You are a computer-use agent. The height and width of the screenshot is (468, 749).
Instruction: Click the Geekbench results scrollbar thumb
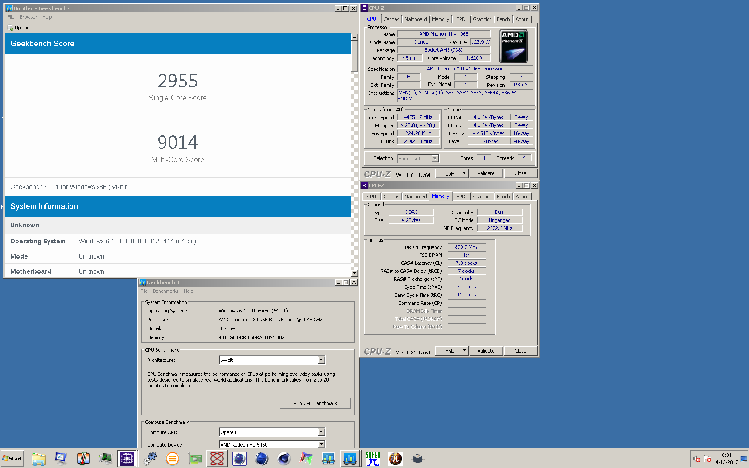tap(354, 56)
